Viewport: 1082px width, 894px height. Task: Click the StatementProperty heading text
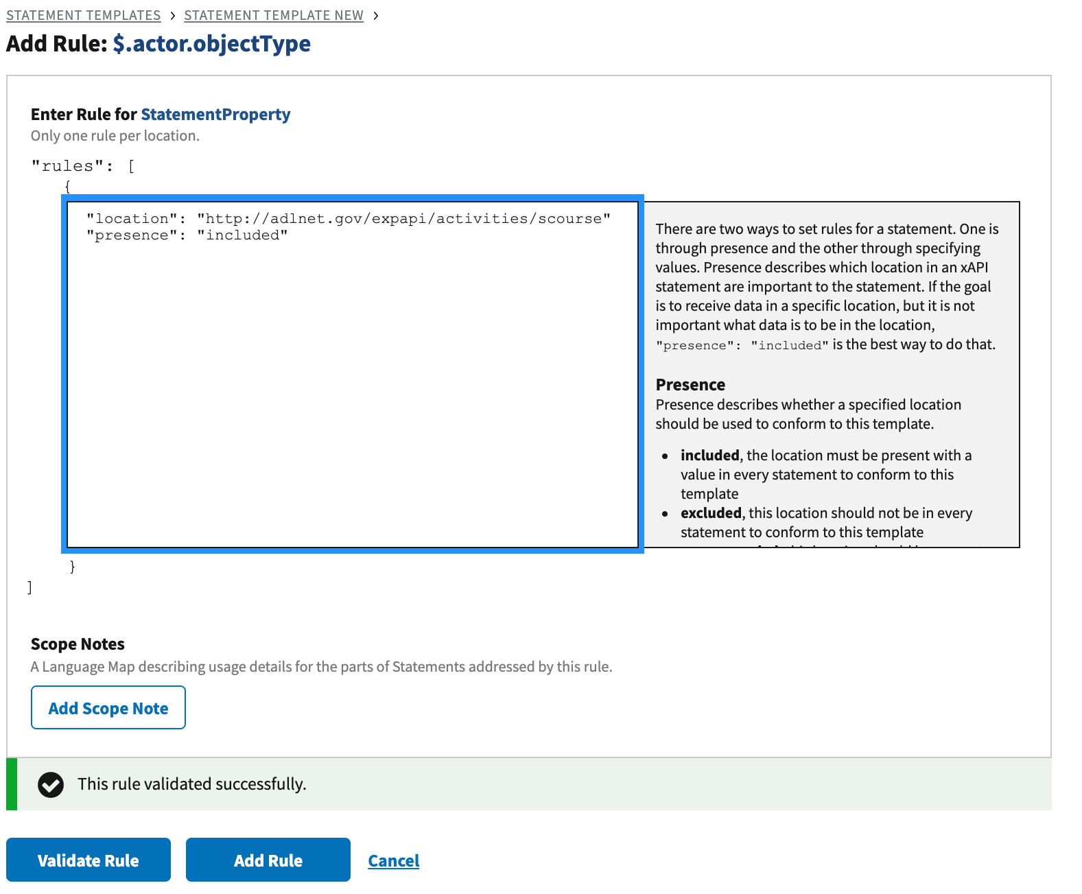pos(215,114)
